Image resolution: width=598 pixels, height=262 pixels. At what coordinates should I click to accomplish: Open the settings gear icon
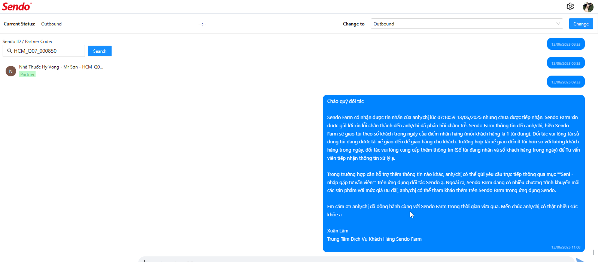click(x=570, y=6)
